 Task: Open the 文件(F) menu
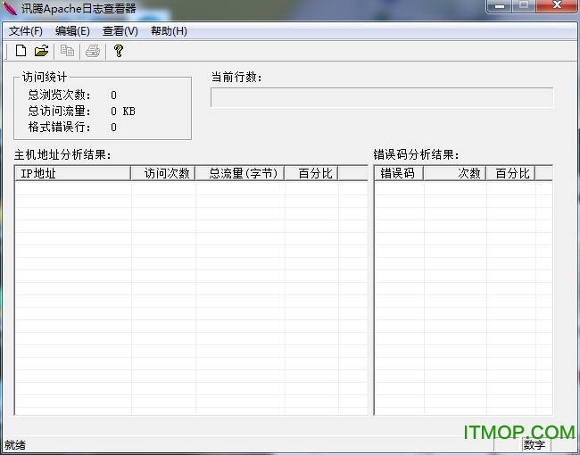point(26,31)
